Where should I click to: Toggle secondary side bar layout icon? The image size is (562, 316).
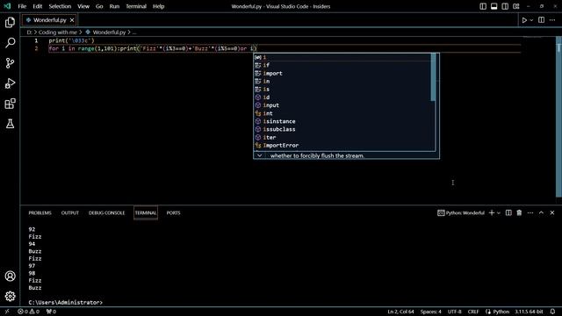pyautogui.click(x=505, y=6)
